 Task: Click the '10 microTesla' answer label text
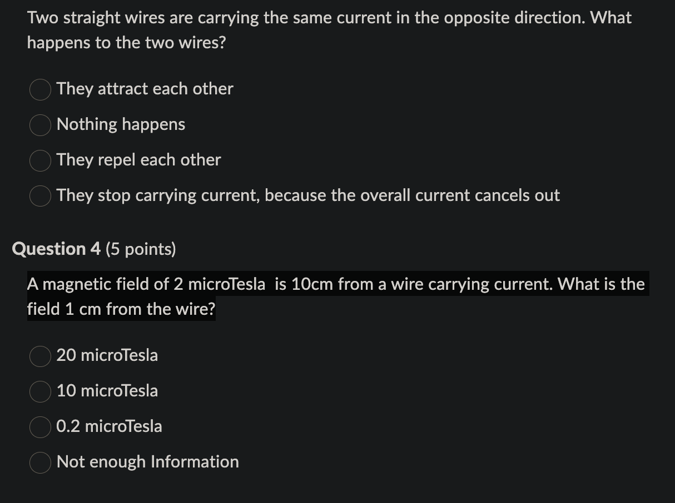107,391
